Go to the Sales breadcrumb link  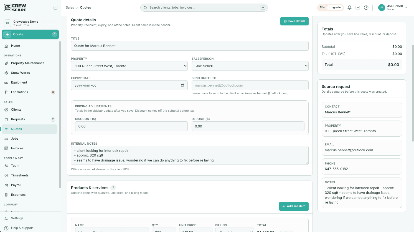70,7
